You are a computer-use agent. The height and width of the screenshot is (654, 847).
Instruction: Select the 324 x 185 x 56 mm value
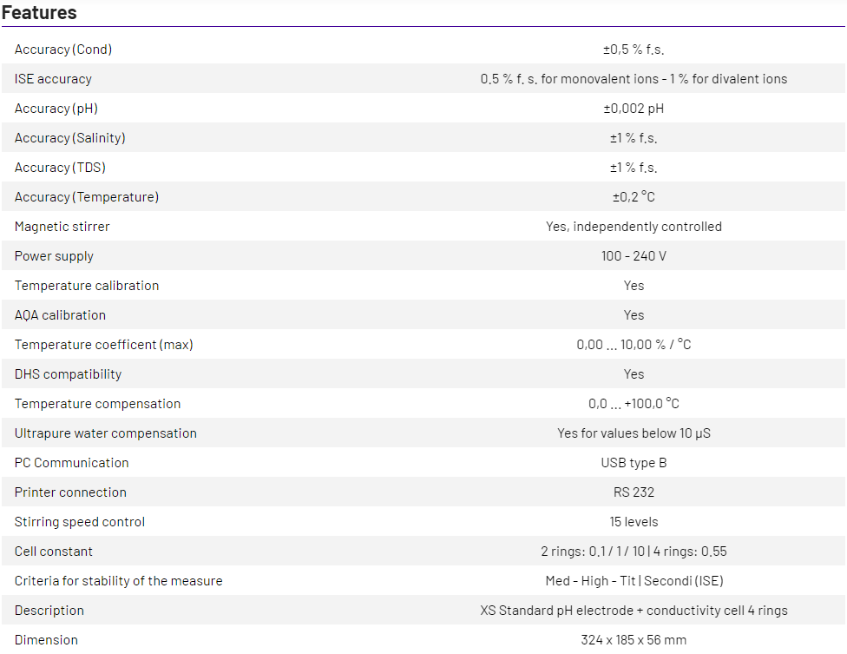[x=634, y=640]
